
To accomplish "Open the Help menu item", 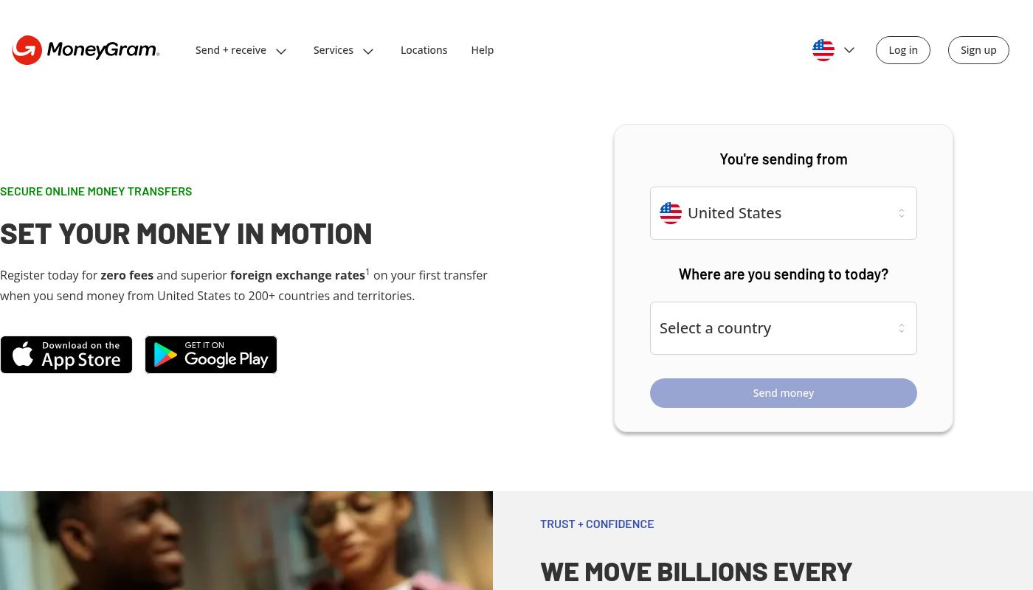I will [483, 50].
